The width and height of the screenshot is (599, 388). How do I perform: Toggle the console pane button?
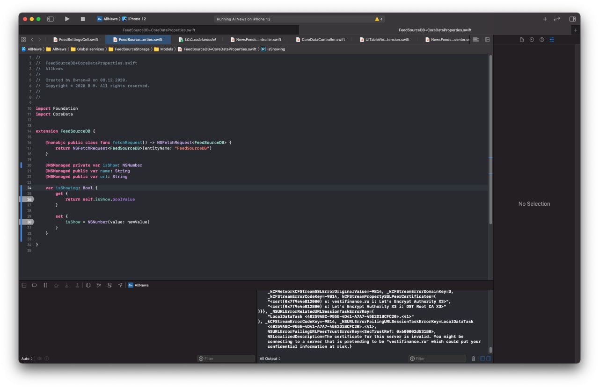click(x=488, y=359)
